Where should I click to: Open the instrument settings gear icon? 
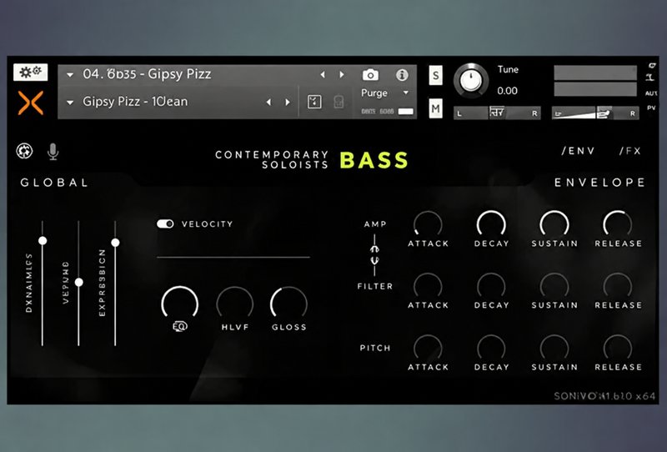click(x=30, y=72)
